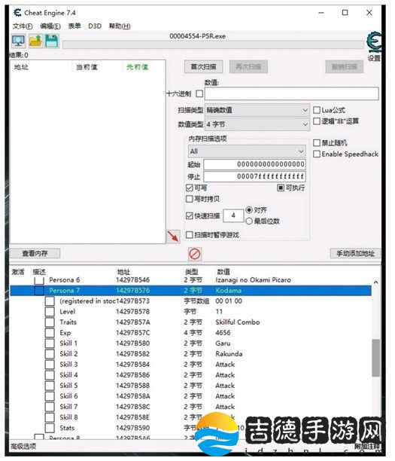Click the address list scroll up arrow
The image size is (395, 461).
coord(375,282)
